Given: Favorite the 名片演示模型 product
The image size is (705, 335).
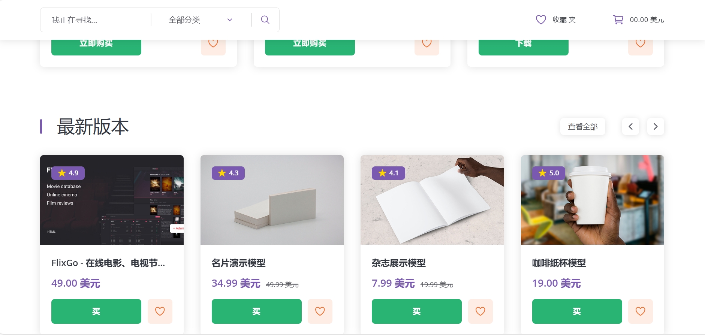Looking at the screenshot, I should tap(320, 311).
